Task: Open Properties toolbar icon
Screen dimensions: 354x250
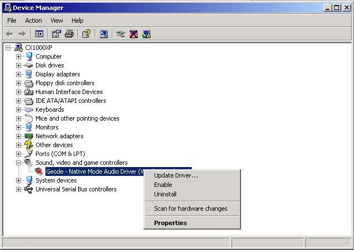Action: pyautogui.click(x=56, y=34)
